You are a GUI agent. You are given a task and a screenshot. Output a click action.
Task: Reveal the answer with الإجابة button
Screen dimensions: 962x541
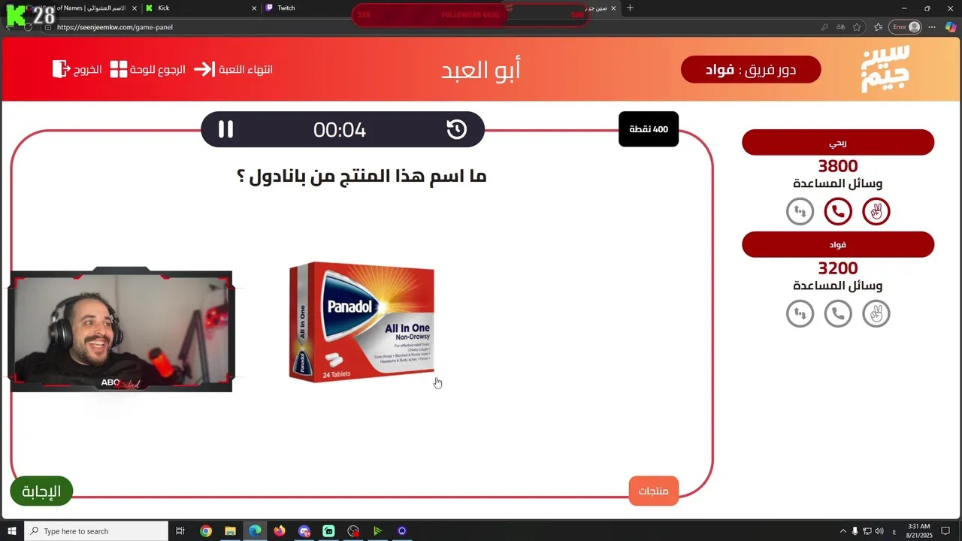[41, 491]
